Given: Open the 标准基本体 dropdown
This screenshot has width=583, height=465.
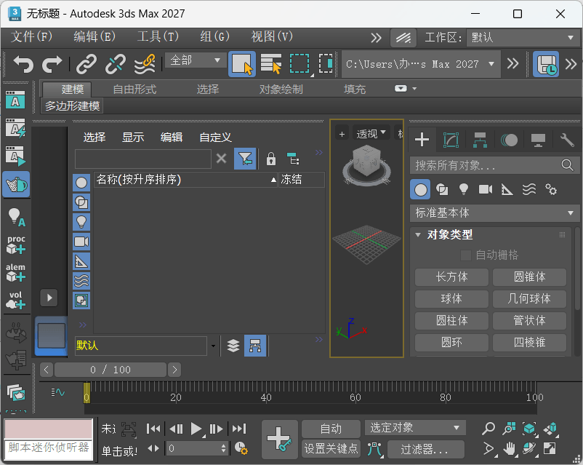Looking at the screenshot, I should (x=494, y=214).
